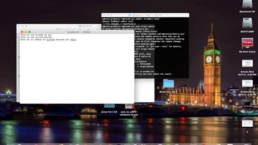Select java_ee_sdk-7-windows-ml.exe file label
The height and width of the screenshot is (145, 258).
(x=129, y=113)
